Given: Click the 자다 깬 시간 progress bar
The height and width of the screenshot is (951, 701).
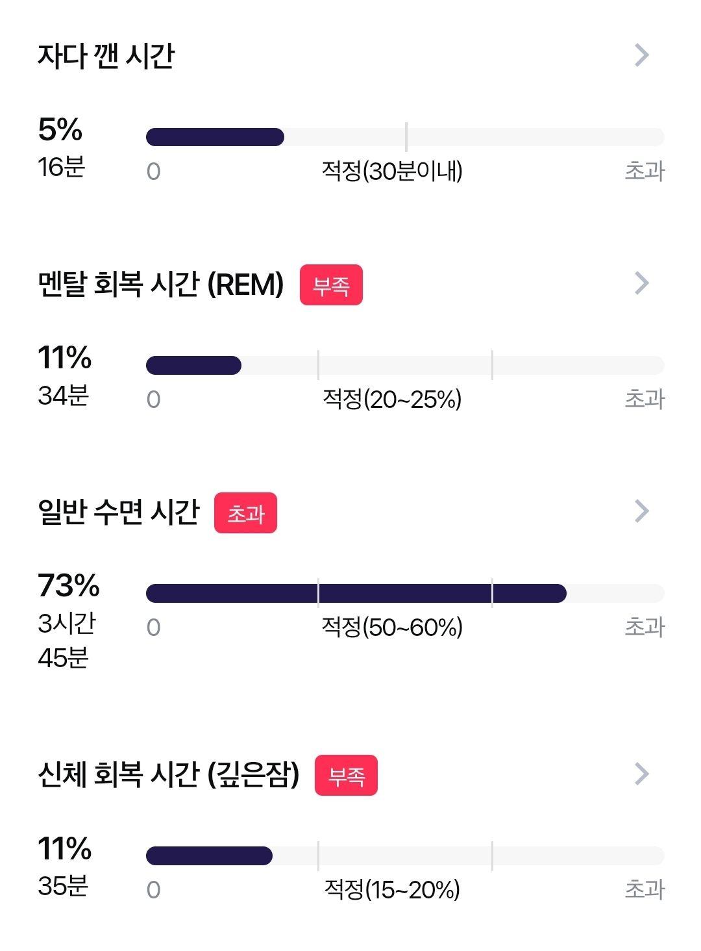Looking at the screenshot, I should click(x=405, y=137).
